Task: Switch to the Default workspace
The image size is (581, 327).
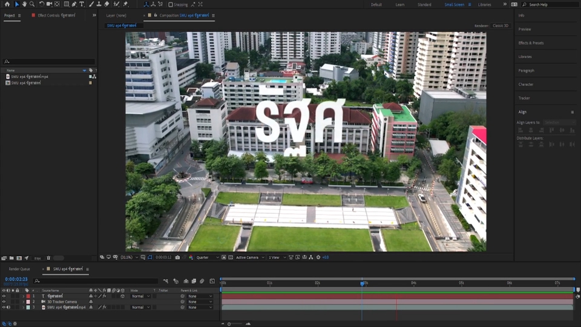Action: 376,4
